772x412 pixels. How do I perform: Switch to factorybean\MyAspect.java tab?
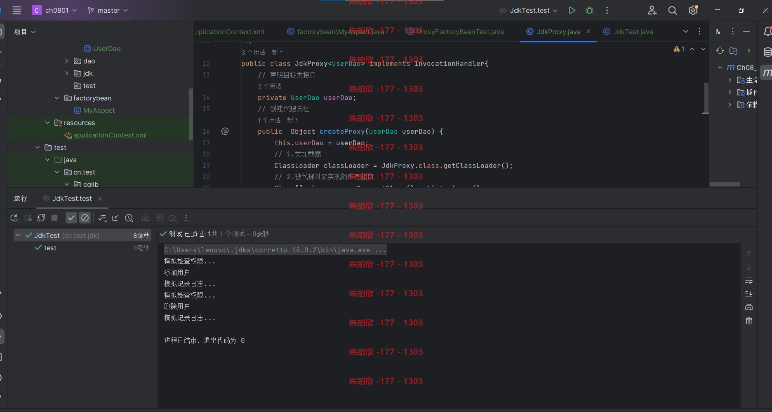336,32
